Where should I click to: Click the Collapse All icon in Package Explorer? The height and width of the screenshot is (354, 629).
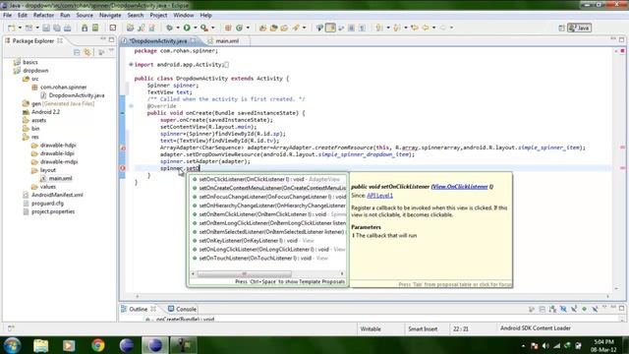[77, 52]
